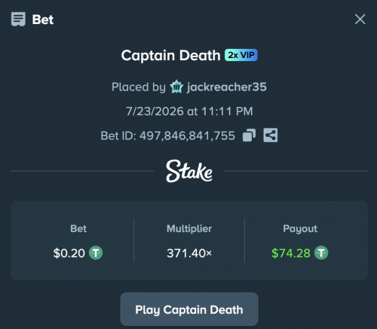
Task: Click the Stake logo
Action: coord(189,171)
